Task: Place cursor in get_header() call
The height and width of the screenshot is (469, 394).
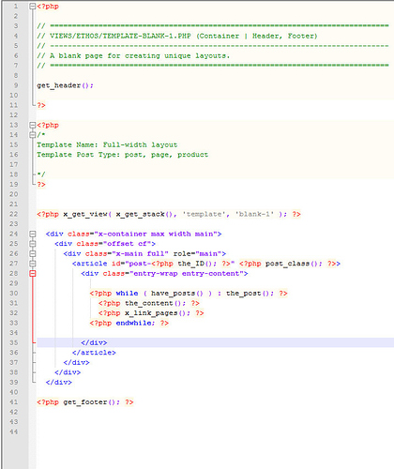Action: tap(65, 85)
